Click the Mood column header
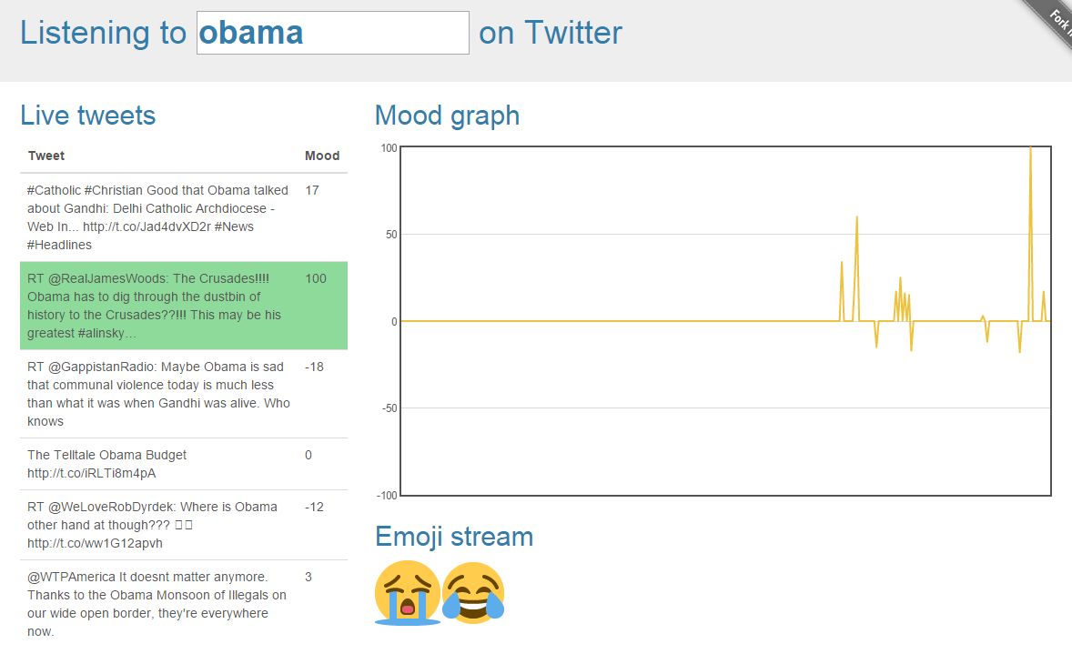The width and height of the screenshot is (1072, 664). pos(322,156)
